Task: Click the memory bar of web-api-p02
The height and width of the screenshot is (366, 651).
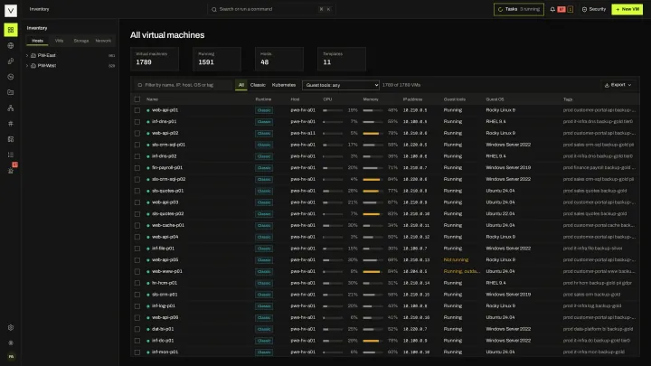Action: coord(373,133)
